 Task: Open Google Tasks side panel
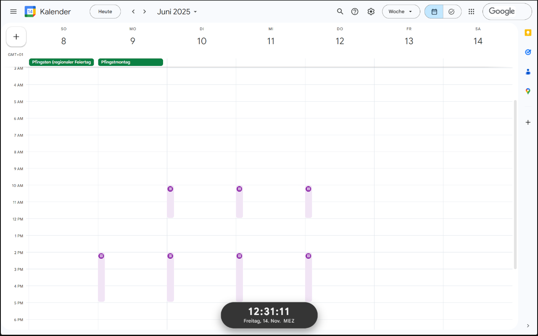[528, 52]
